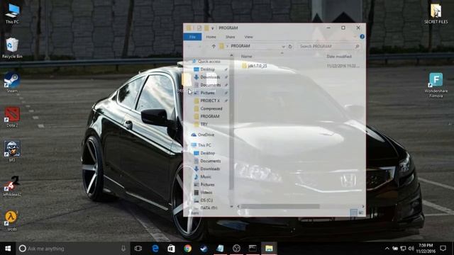This screenshot has width=454, height=255.
Task: Click the PROGRAM address bar path
Action: [240, 46]
